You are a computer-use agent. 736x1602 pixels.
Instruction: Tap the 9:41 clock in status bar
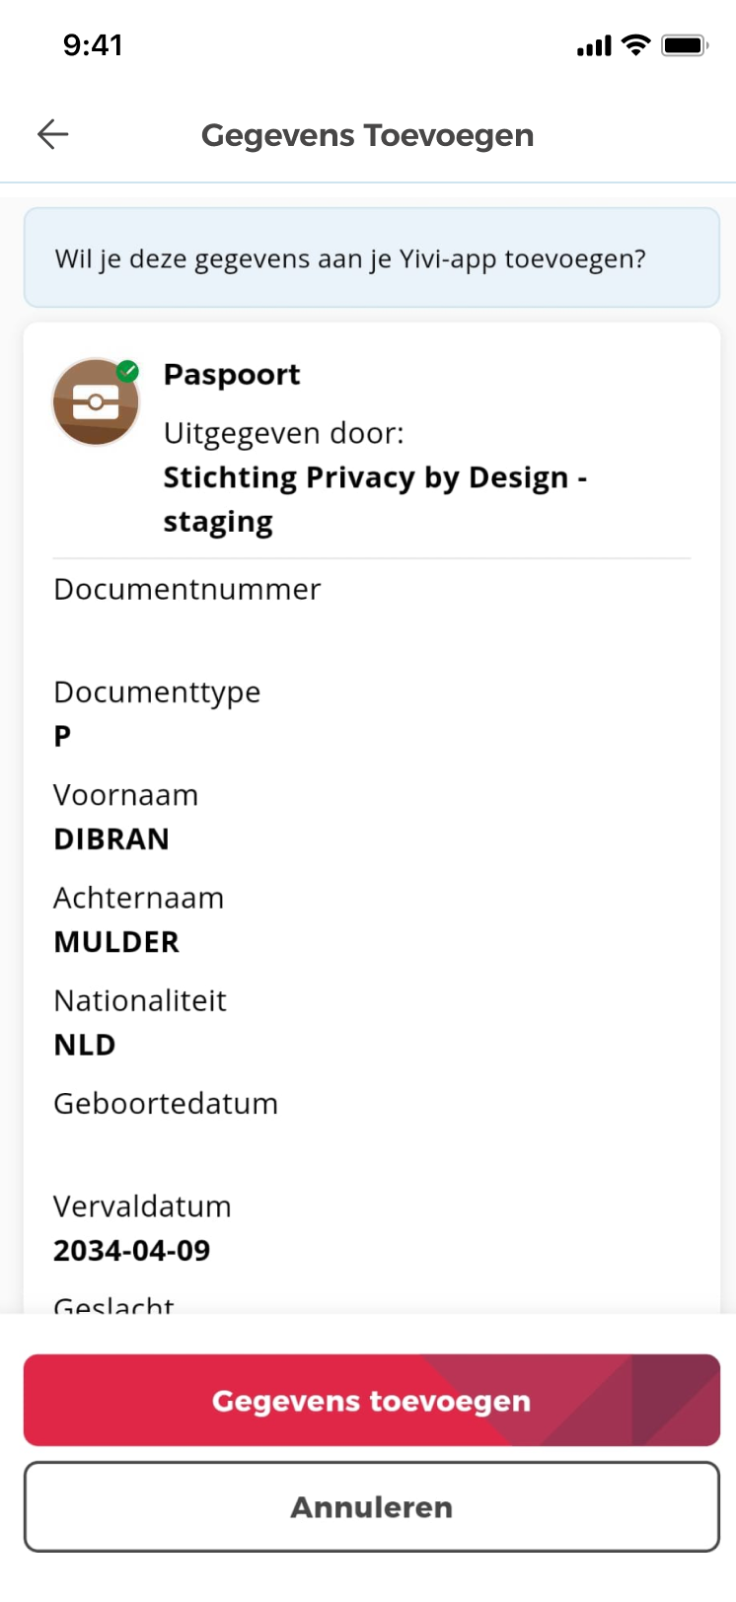[x=93, y=45]
